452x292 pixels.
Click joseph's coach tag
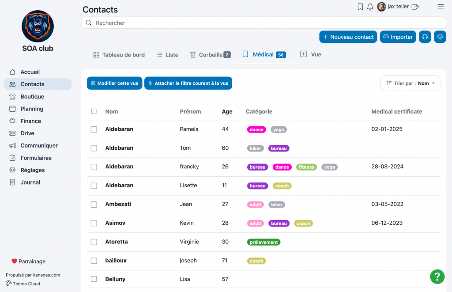(256, 261)
